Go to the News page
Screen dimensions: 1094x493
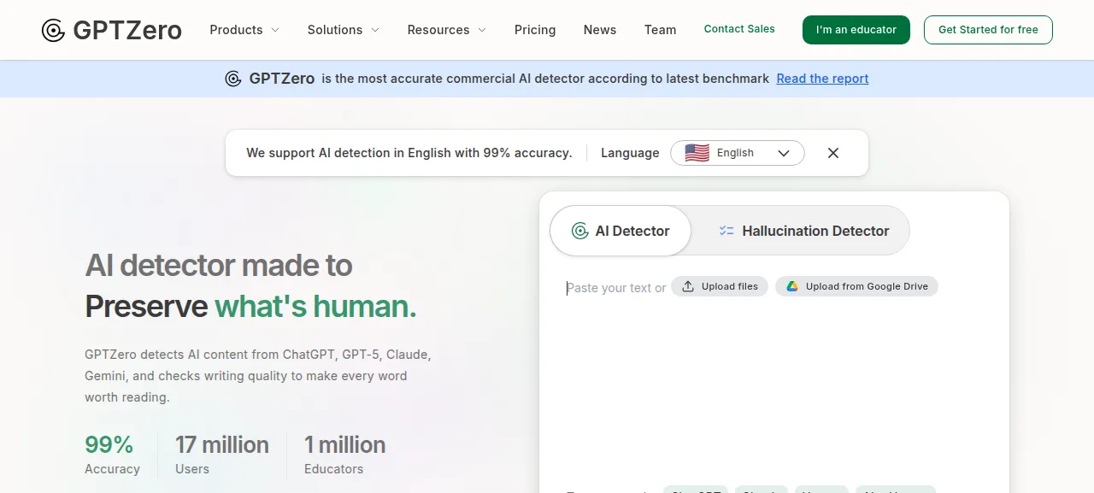(600, 30)
